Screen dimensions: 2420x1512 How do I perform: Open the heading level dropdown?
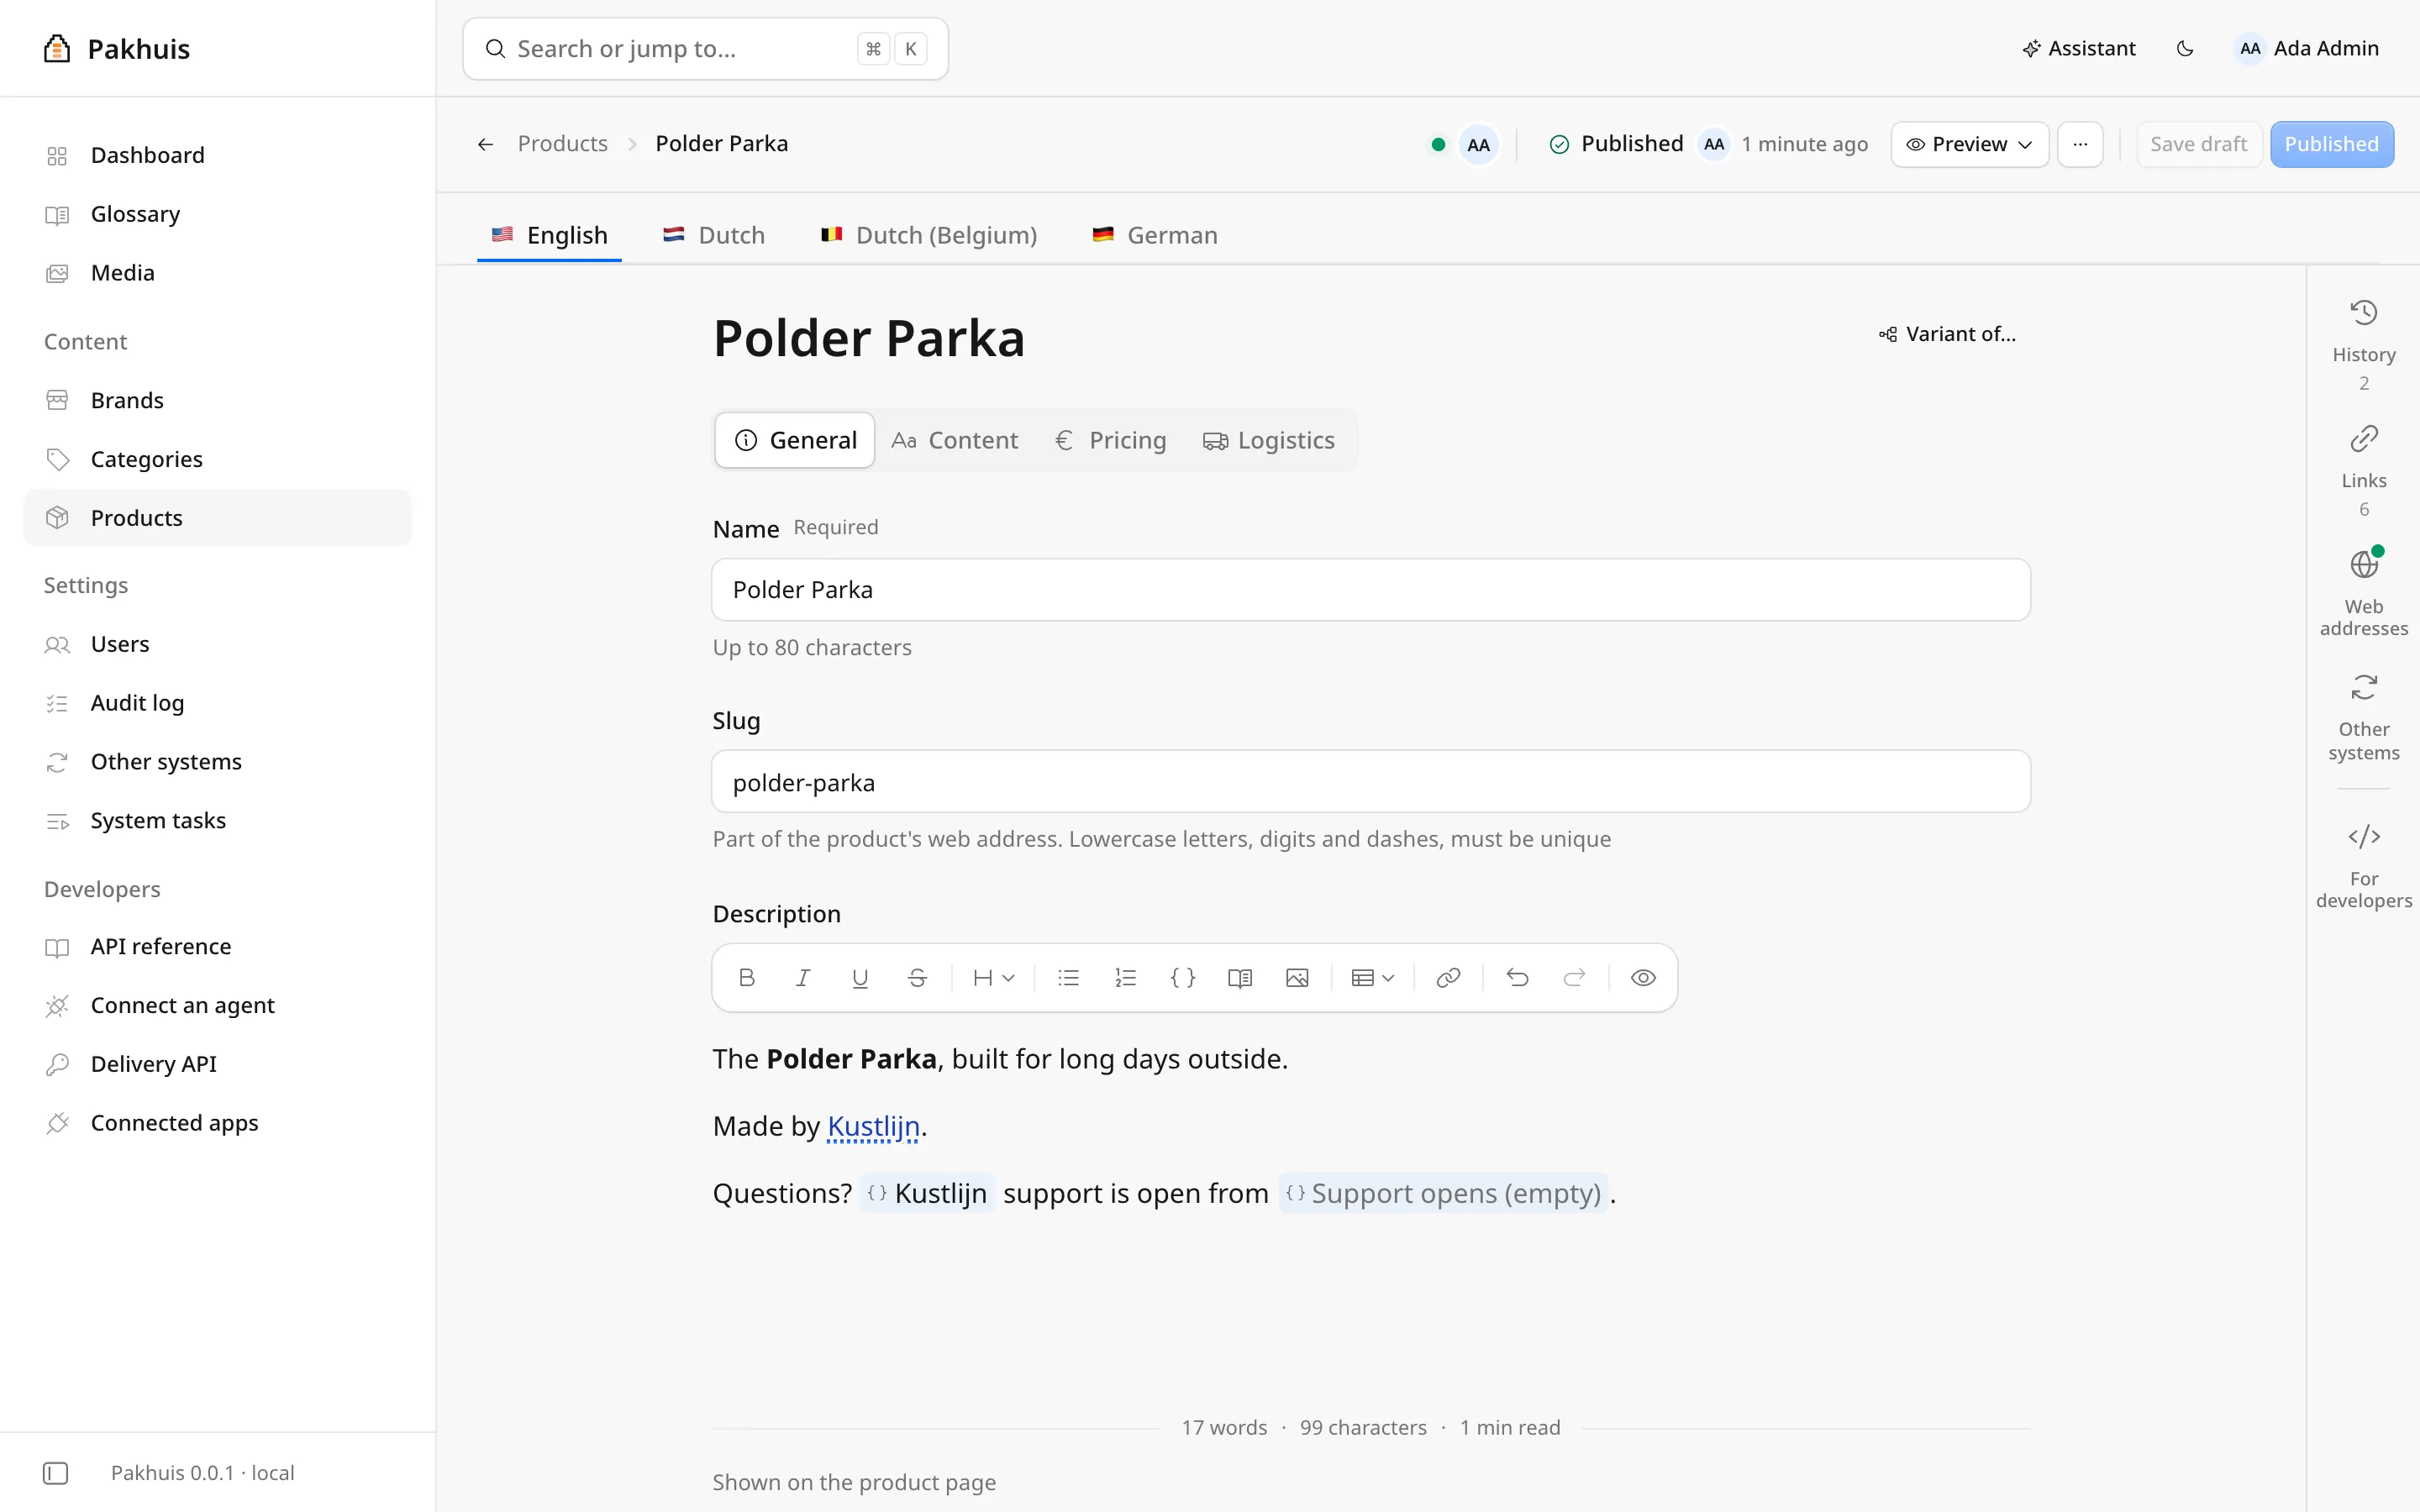click(993, 978)
